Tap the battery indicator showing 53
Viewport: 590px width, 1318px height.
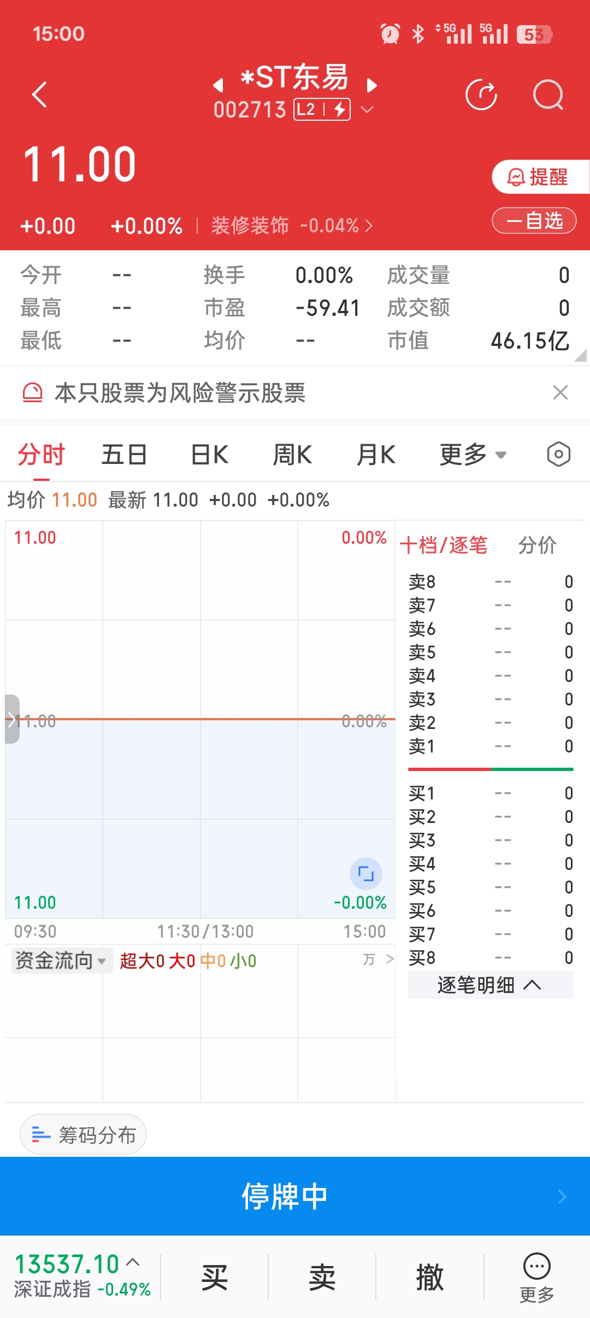tap(535, 34)
